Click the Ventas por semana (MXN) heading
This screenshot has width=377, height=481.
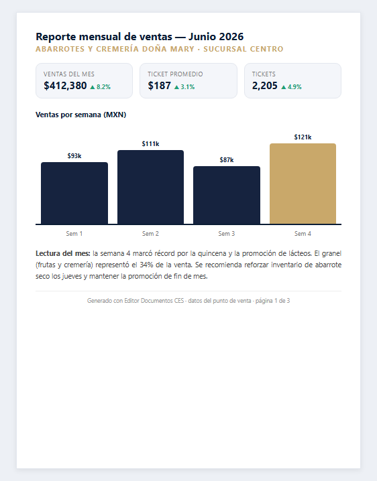click(80, 115)
